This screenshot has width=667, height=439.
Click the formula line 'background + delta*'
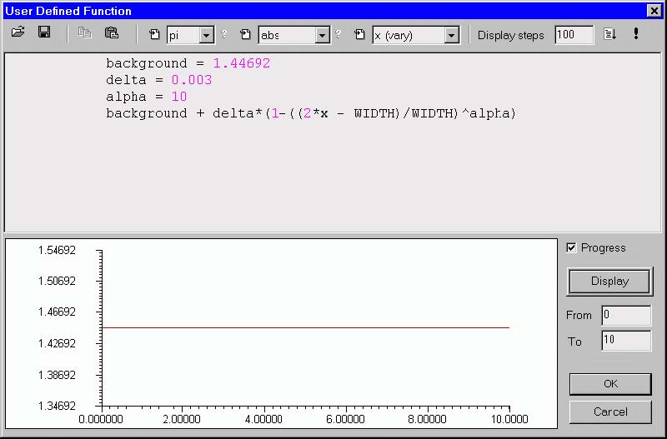coord(311,113)
